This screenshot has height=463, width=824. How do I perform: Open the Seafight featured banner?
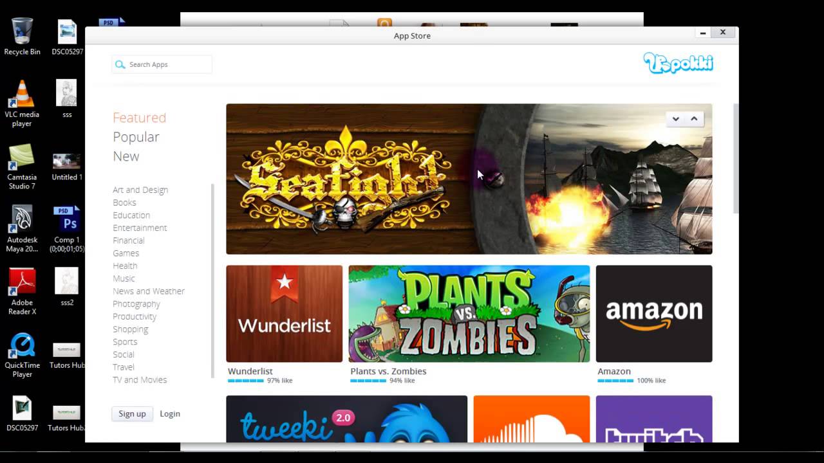[x=469, y=179]
